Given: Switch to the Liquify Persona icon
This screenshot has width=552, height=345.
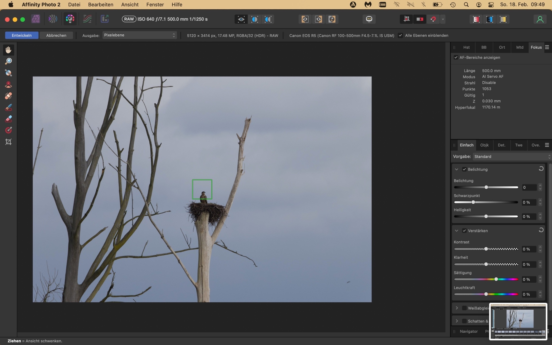Looking at the screenshot, I should coord(53,19).
